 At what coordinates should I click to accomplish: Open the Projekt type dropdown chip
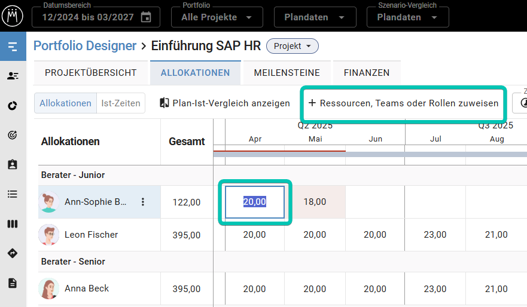292,46
